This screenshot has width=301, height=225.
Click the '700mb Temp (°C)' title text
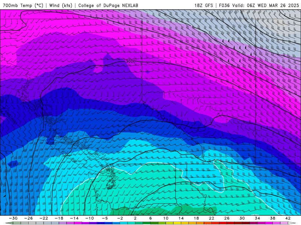(x=23, y=5)
